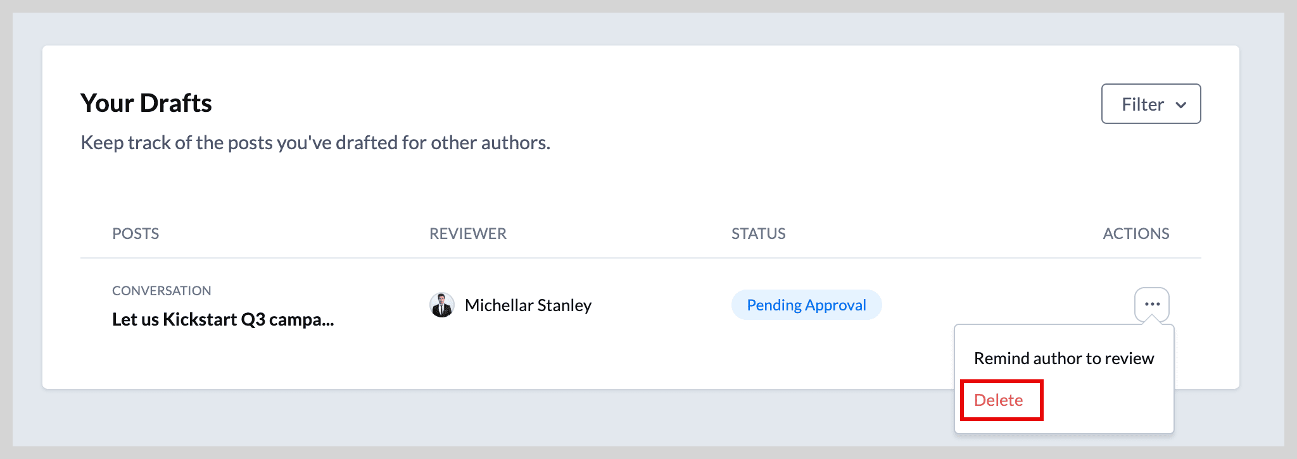
Task: Click the pointer notch atop the actions popup
Action: [x=1152, y=319]
